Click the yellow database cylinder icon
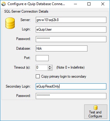The height and width of the screenshot is (121, 110). tap(10, 23)
